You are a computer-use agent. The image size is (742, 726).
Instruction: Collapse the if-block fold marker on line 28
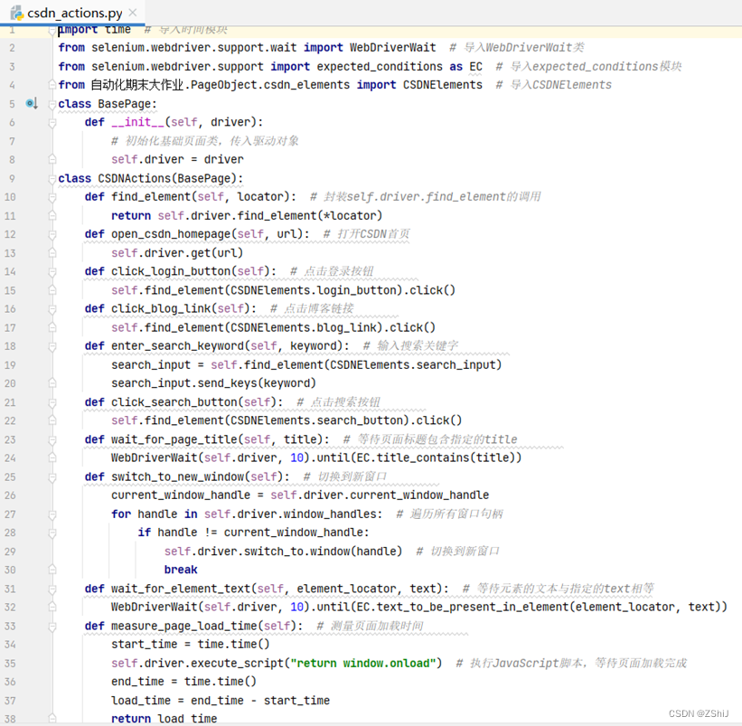click(52, 533)
